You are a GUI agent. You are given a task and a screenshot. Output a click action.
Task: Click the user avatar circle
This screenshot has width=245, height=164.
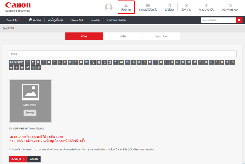pyautogui.click(x=109, y=7)
